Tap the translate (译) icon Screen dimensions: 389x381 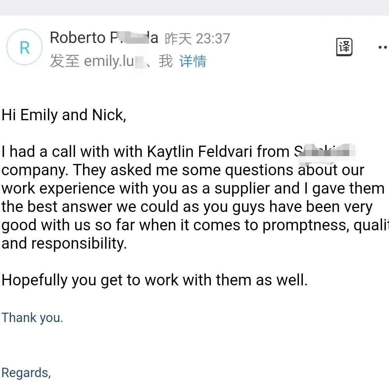point(344,47)
